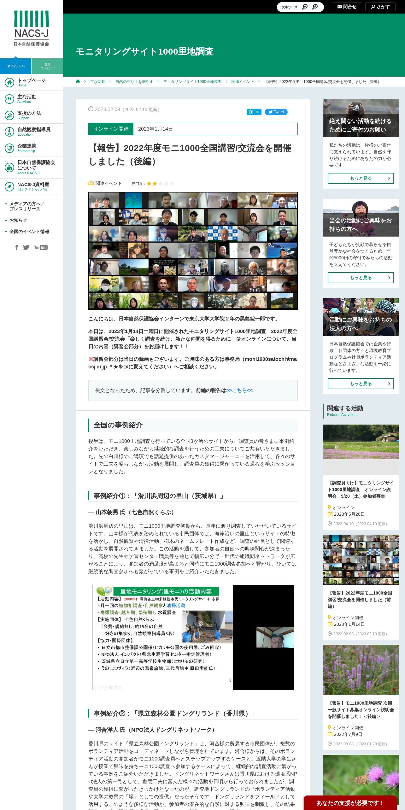Open the YouTube icon in sidebar
Viewport: 405px width, 810px height.
41,248
